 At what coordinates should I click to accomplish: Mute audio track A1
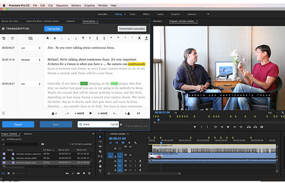[x=130, y=161]
